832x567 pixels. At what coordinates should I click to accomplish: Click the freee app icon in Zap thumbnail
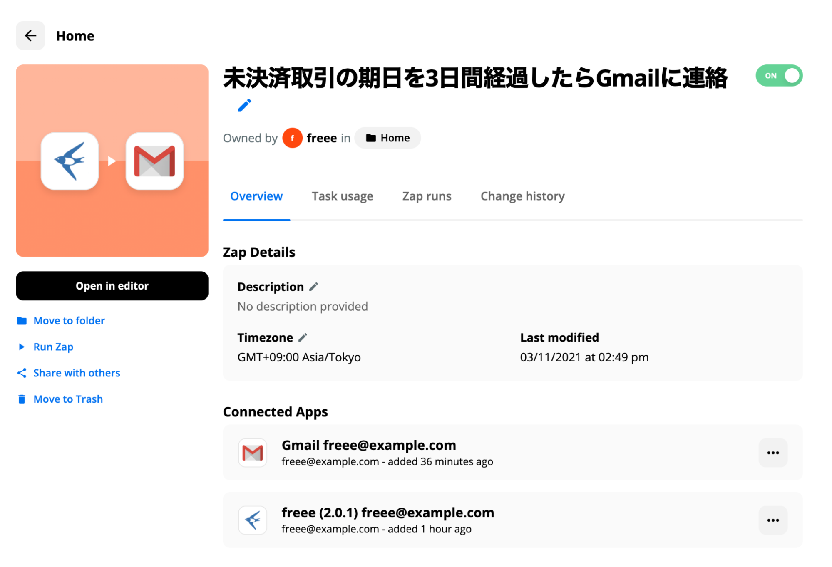[x=70, y=161]
